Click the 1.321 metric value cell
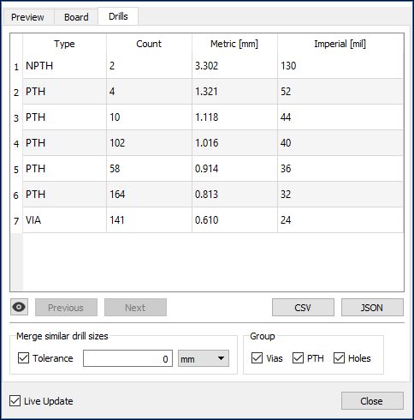 coord(234,92)
